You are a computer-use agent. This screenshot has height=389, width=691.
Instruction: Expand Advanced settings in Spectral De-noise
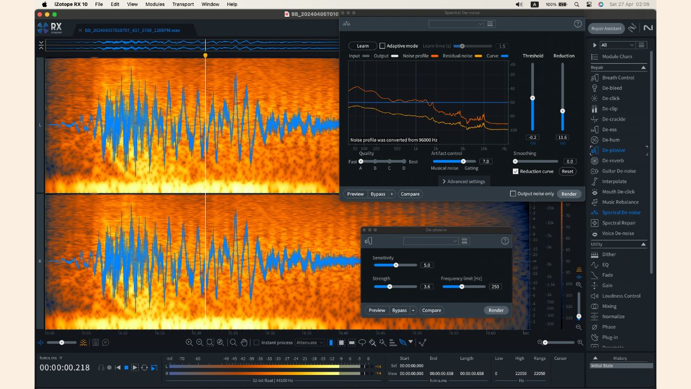464,182
